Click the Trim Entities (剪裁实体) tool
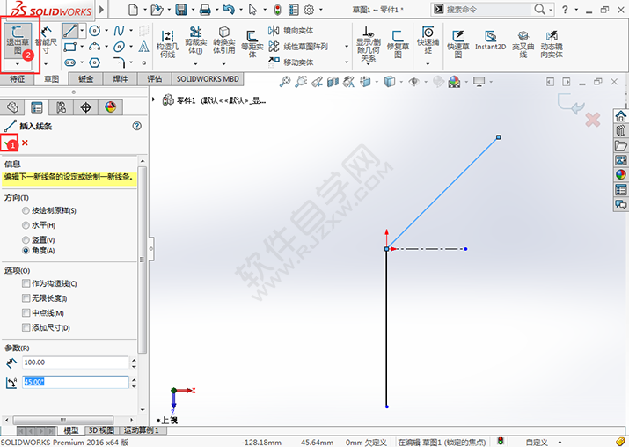The image size is (629, 447). (196, 40)
